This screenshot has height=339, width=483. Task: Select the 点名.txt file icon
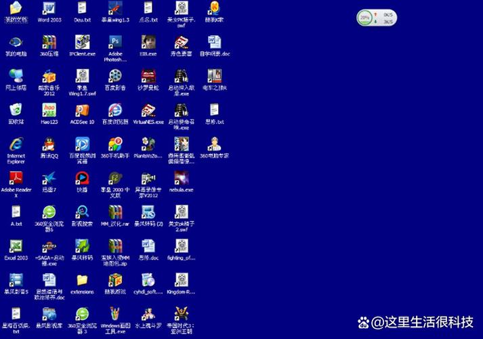coord(148,8)
